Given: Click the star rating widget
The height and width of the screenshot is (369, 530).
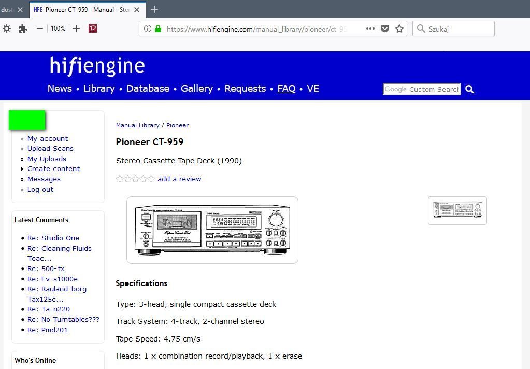Looking at the screenshot, I should pyautogui.click(x=135, y=179).
